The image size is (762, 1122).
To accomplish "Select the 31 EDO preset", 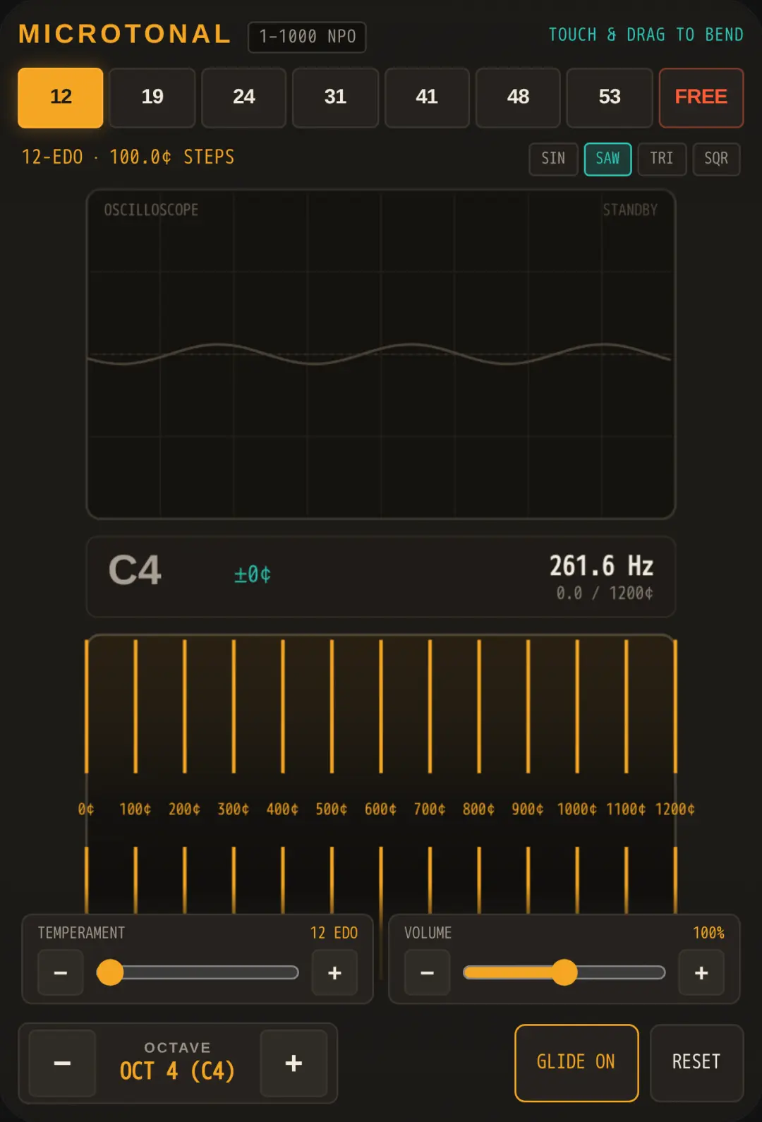I will coord(335,97).
